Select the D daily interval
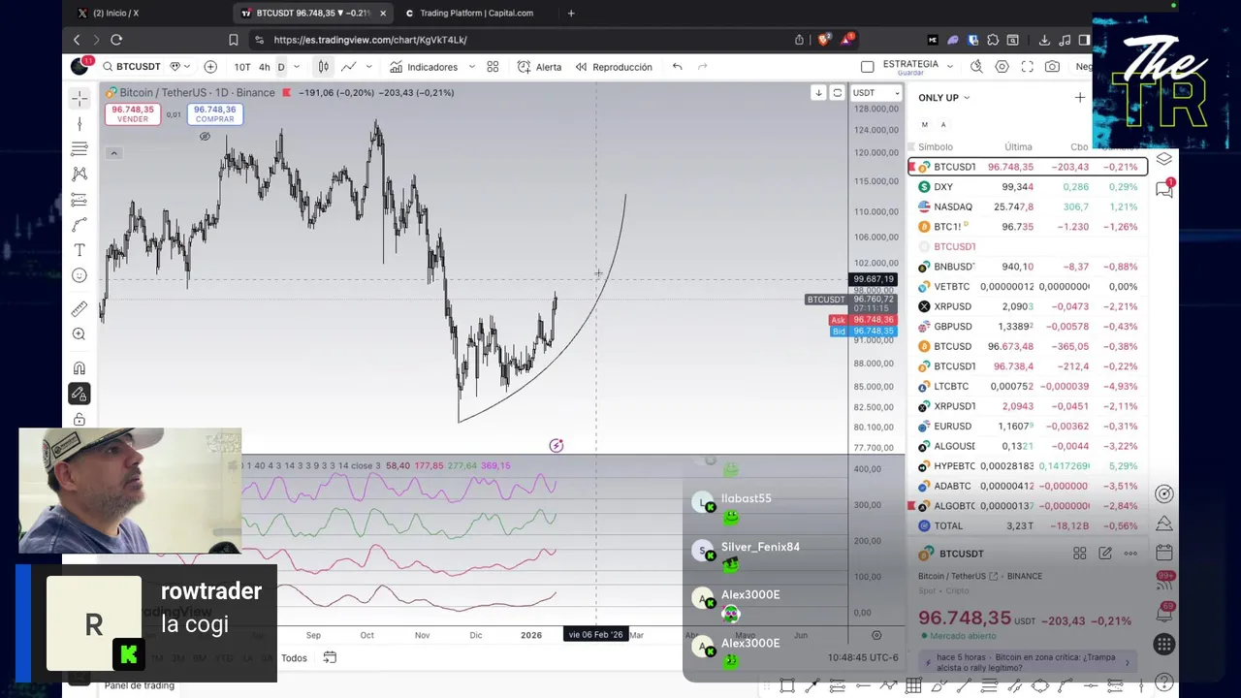Screen dimensions: 1241x698 (x=281, y=67)
